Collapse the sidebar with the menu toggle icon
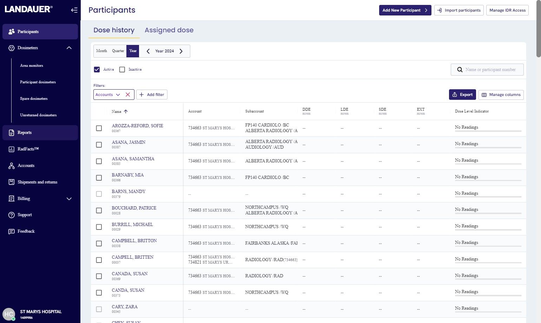 tap(74, 10)
